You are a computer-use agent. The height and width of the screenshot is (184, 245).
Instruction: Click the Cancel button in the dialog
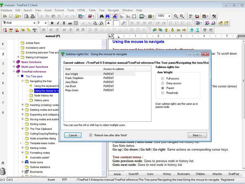pos(73,135)
